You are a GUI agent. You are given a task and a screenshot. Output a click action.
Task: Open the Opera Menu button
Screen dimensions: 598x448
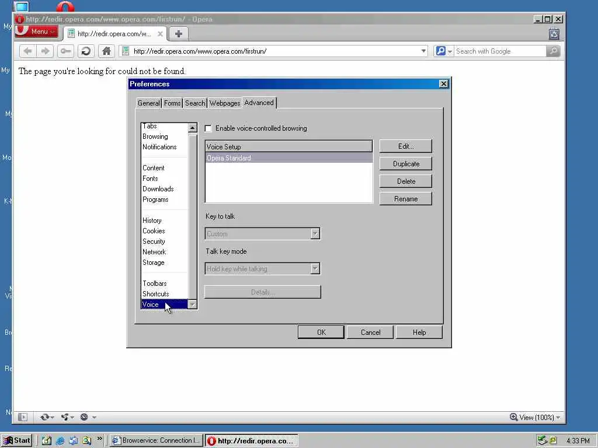37,32
